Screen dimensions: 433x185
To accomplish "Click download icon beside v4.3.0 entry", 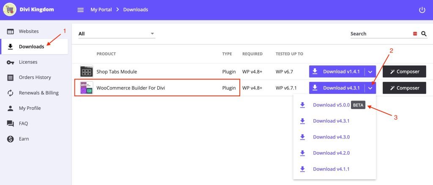I will point(302,137).
